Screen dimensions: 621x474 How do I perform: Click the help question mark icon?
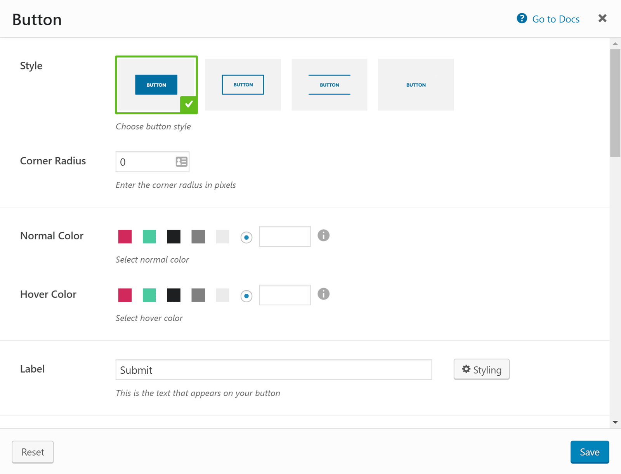pos(522,18)
